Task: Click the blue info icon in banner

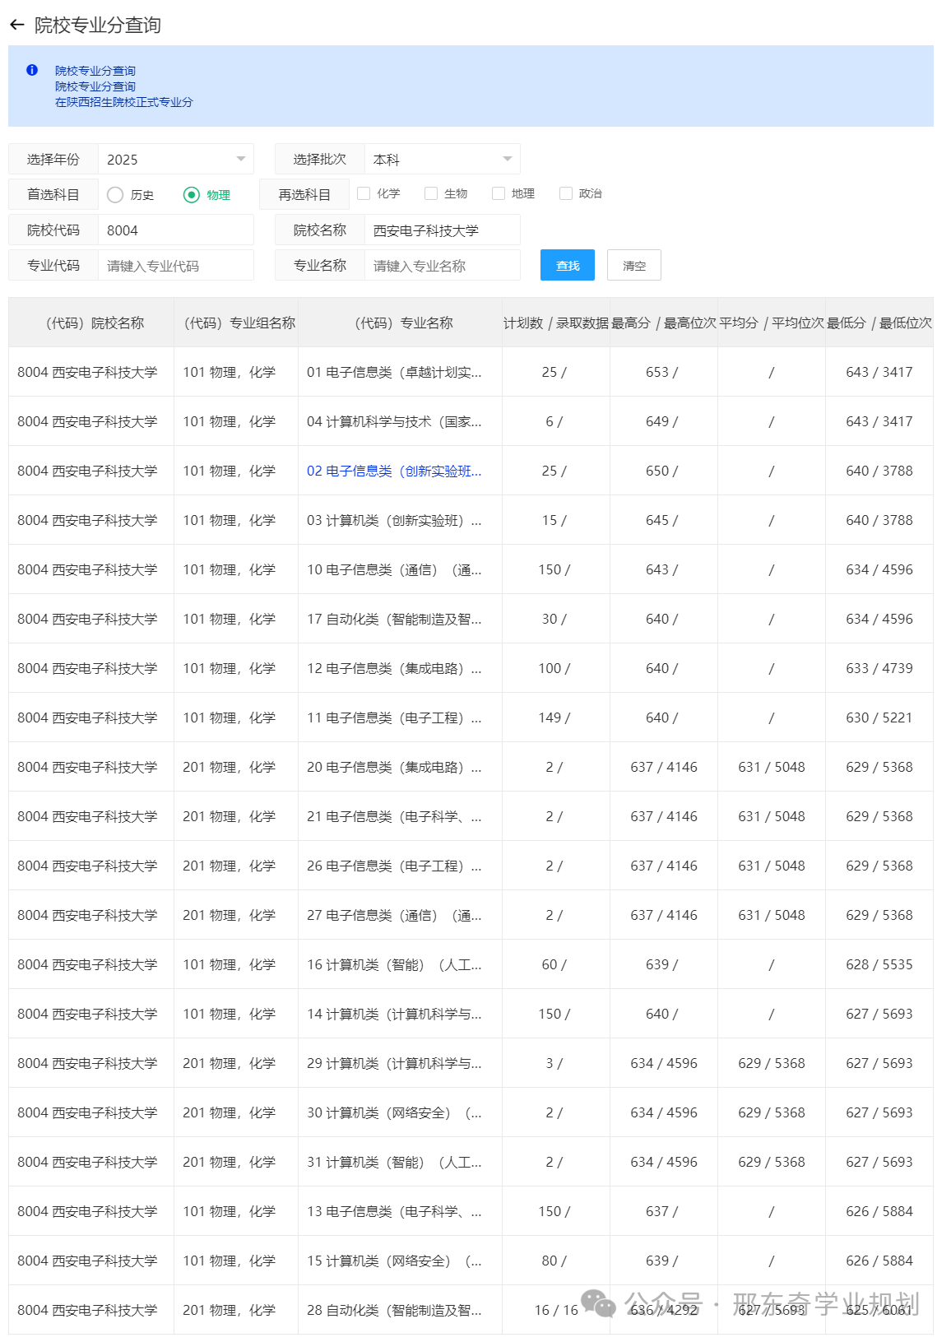Action: pyautogui.click(x=32, y=71)
